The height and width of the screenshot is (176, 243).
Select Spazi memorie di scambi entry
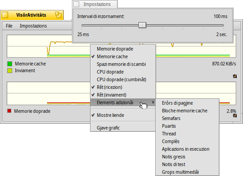click(123, 64)
